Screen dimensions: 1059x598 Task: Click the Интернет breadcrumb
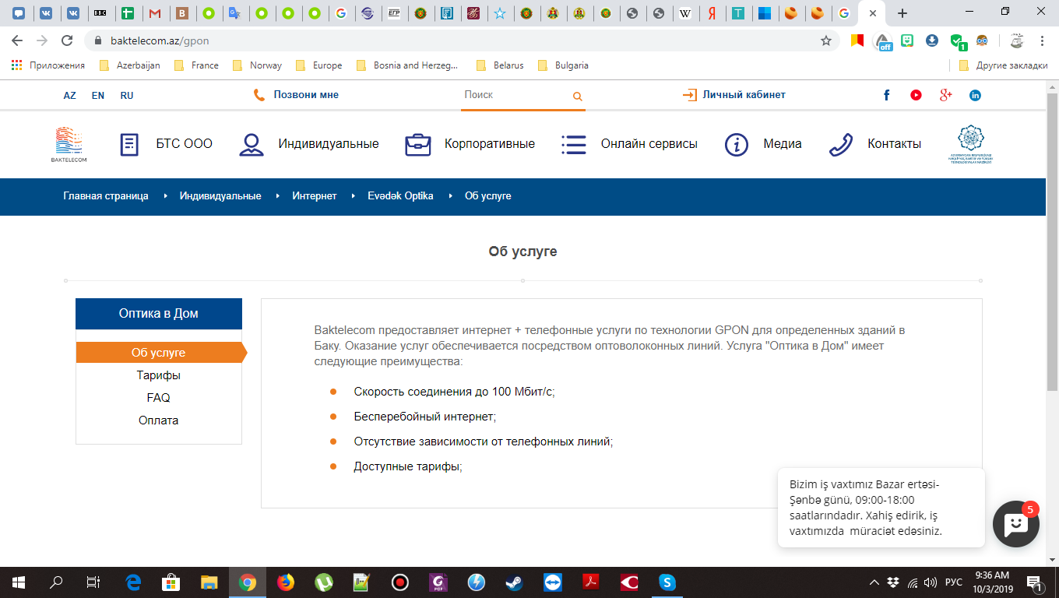tap(315, 196)
